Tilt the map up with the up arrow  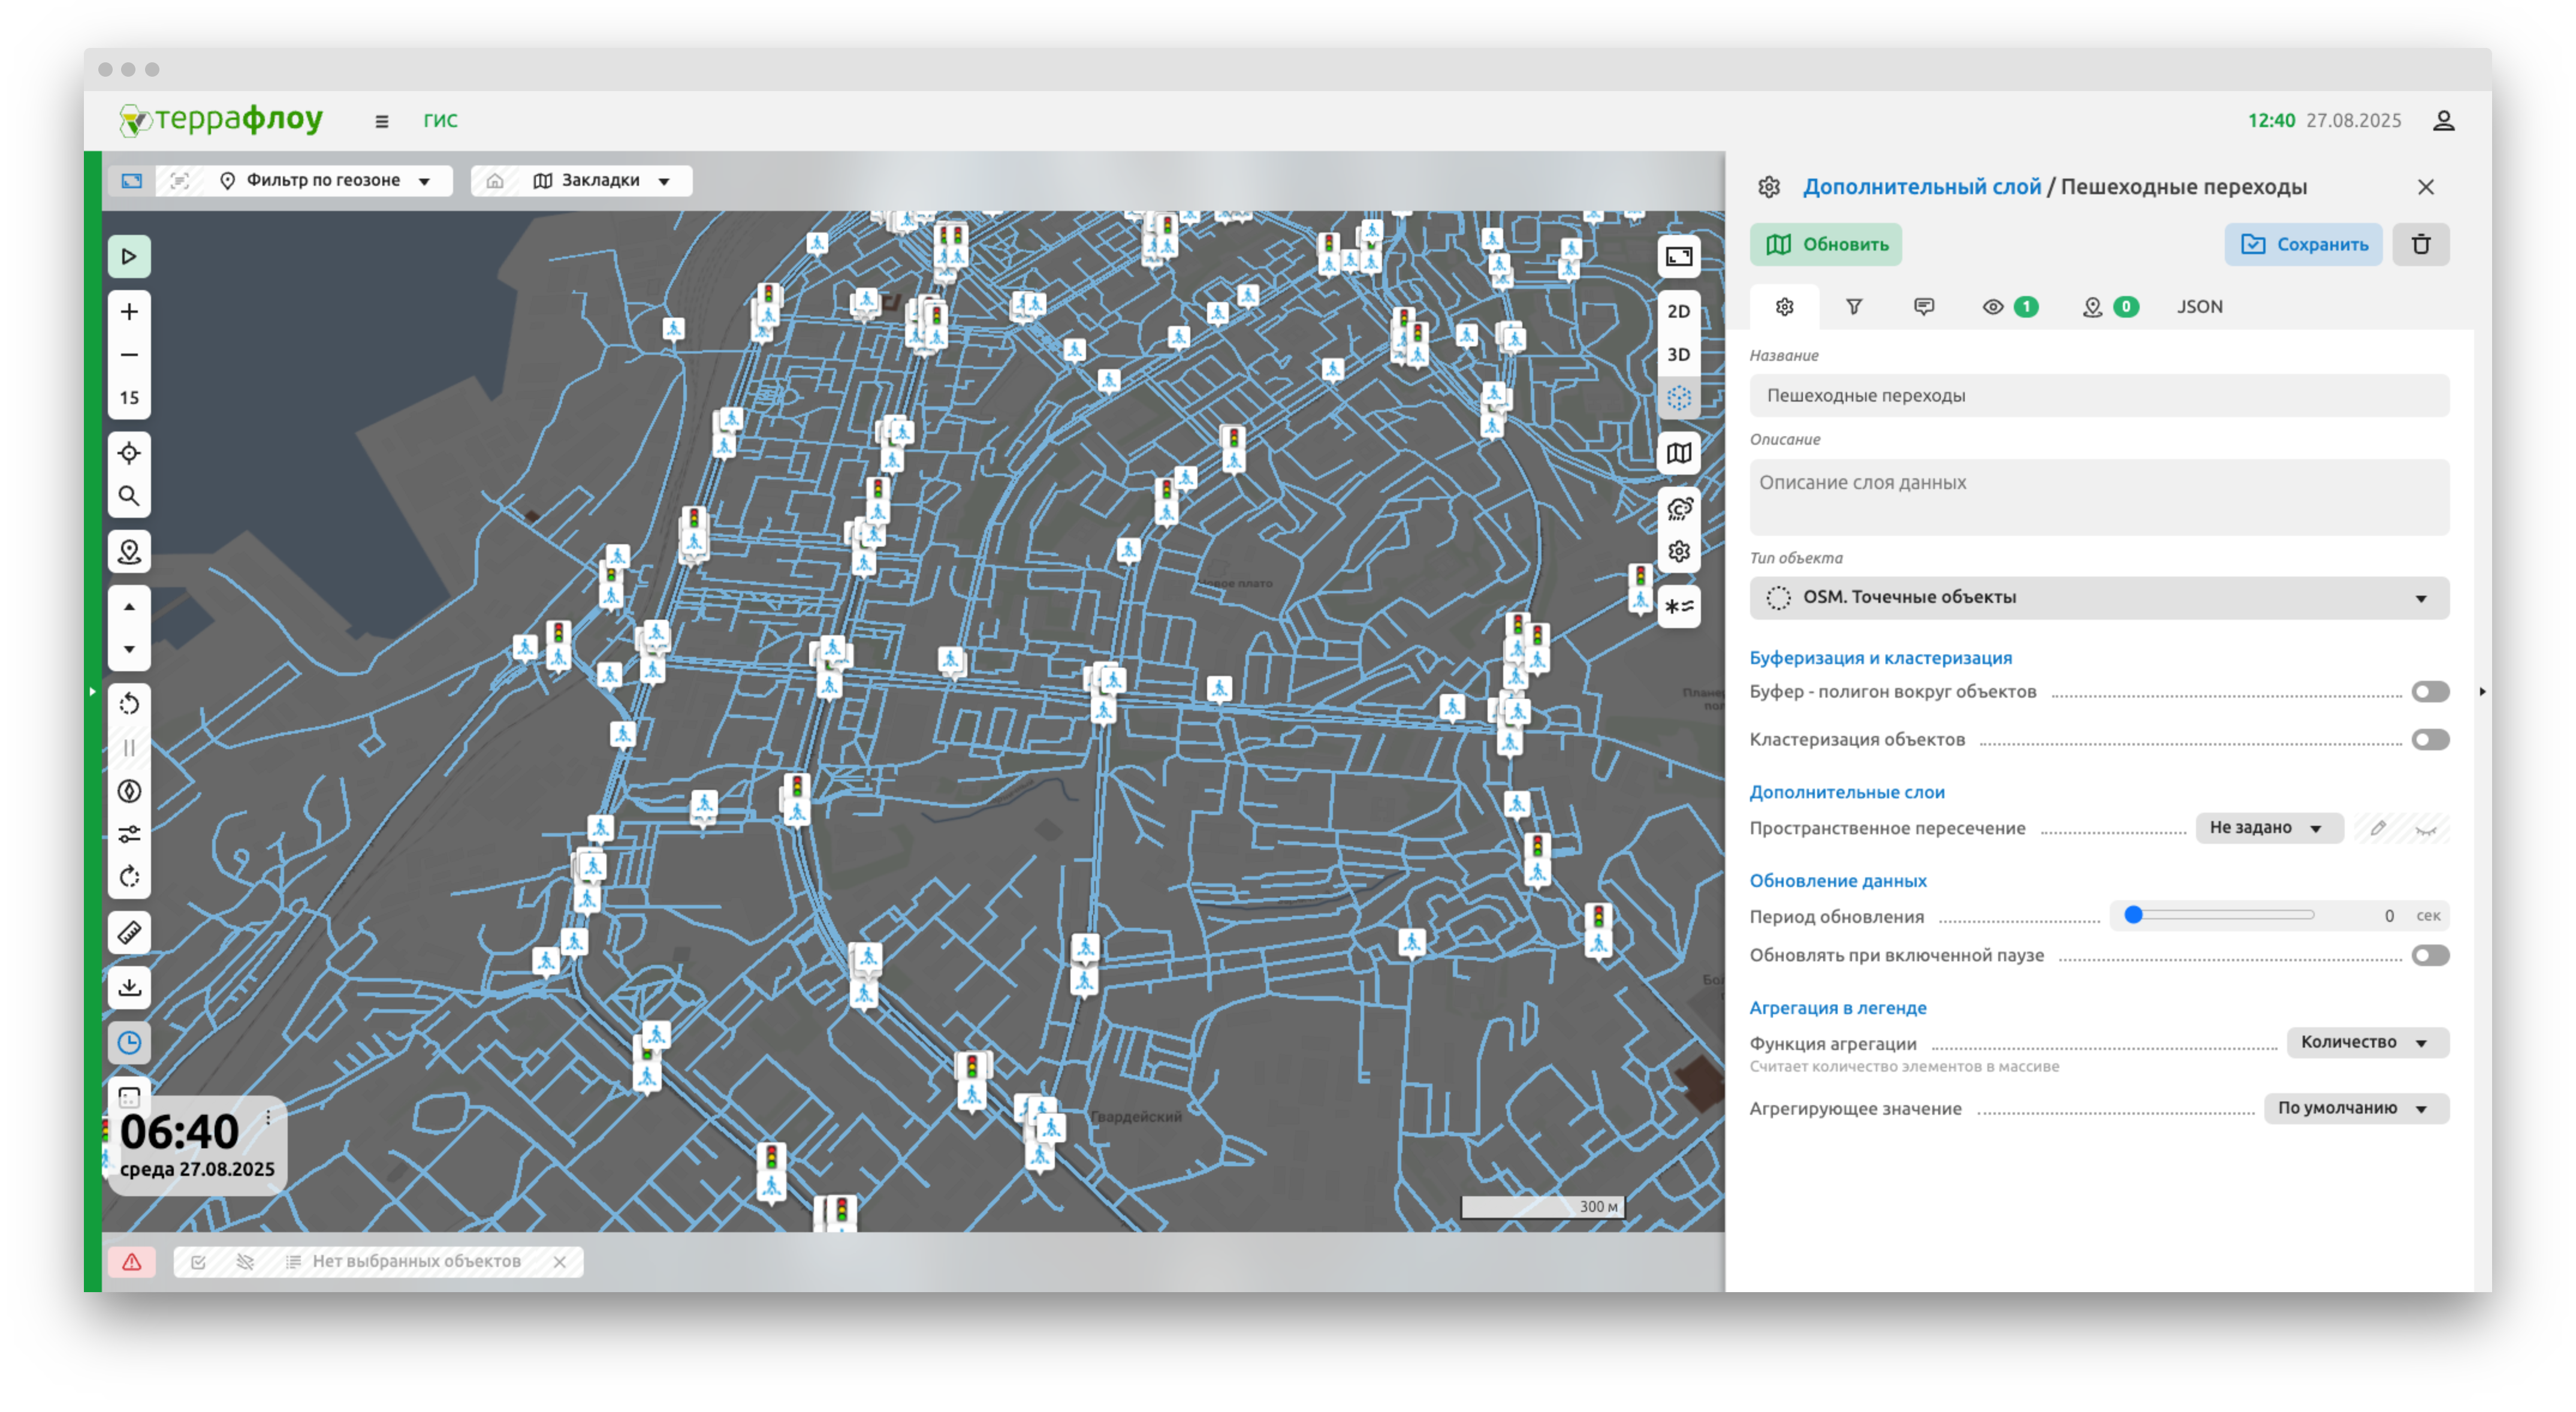(129, 607)
